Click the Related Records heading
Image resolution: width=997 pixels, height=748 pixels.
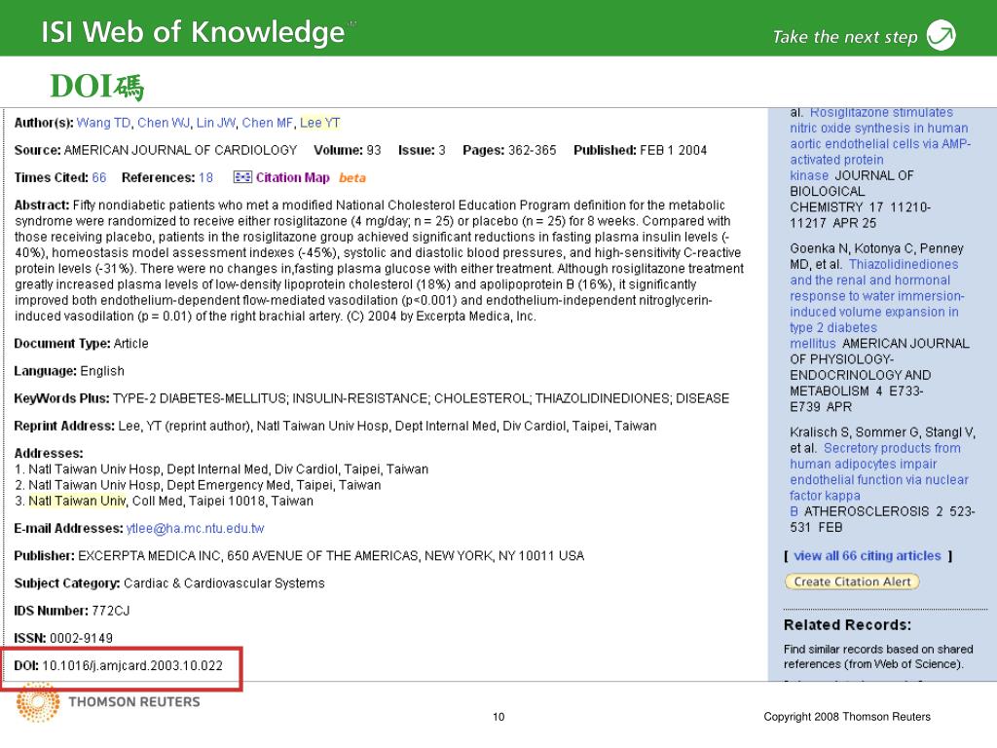[x=847, y=625]
